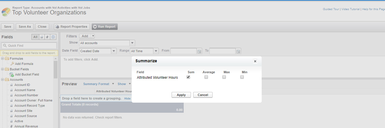
Task: Click the Hide link in grouping drop zone
Action: click(127, 99)
